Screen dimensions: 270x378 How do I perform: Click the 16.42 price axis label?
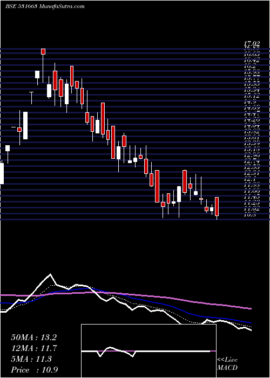click(x=252, y=60)
